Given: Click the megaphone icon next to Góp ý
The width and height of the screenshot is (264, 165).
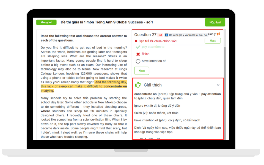Looking at the screenshot, I should (x=218, y=34).
